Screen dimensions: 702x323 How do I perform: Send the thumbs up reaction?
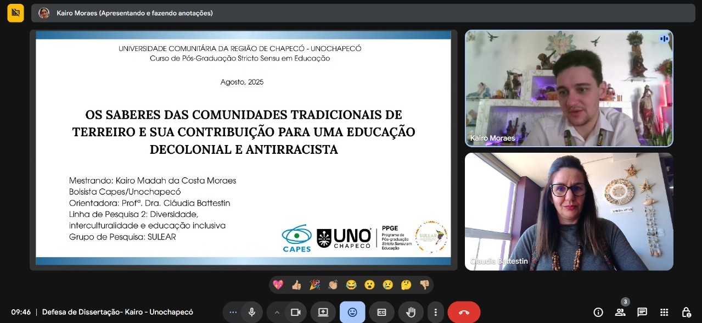(296, 285)
